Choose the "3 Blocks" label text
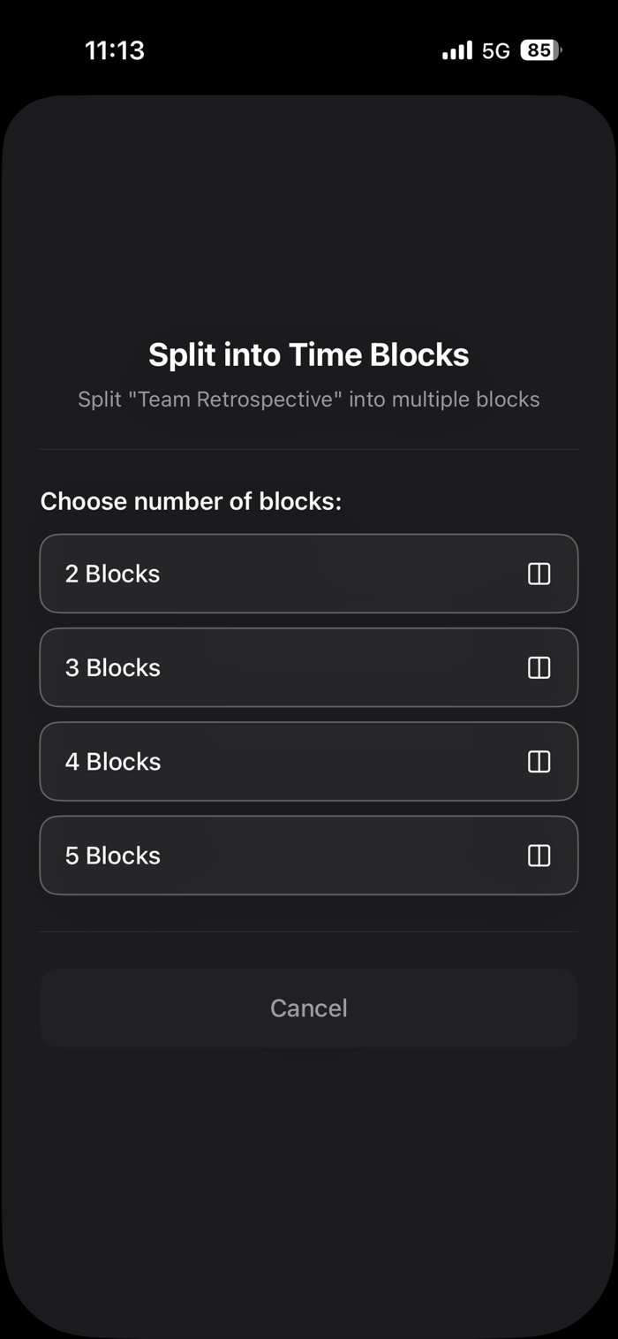The width and height of the screenshot is (618, 1339). (113, 667)
